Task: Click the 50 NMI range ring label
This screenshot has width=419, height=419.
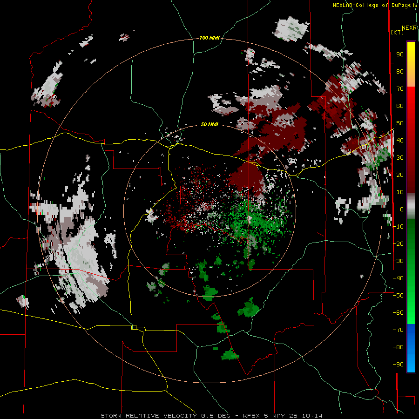Action: click(209, 124)
